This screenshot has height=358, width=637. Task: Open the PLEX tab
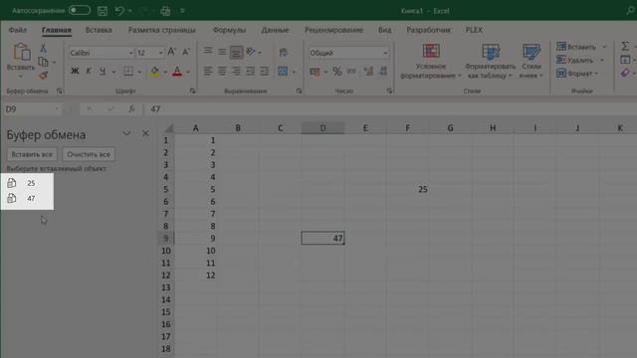[474, 30]
